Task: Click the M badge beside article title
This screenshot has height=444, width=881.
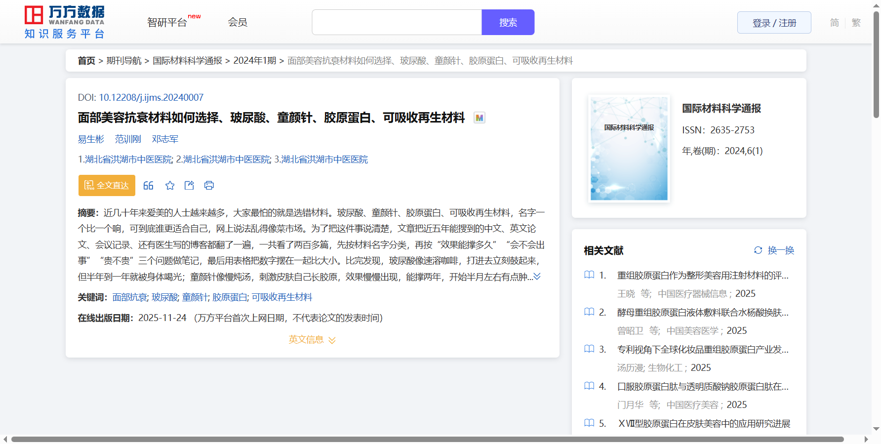Action: [x=479, y=118]
